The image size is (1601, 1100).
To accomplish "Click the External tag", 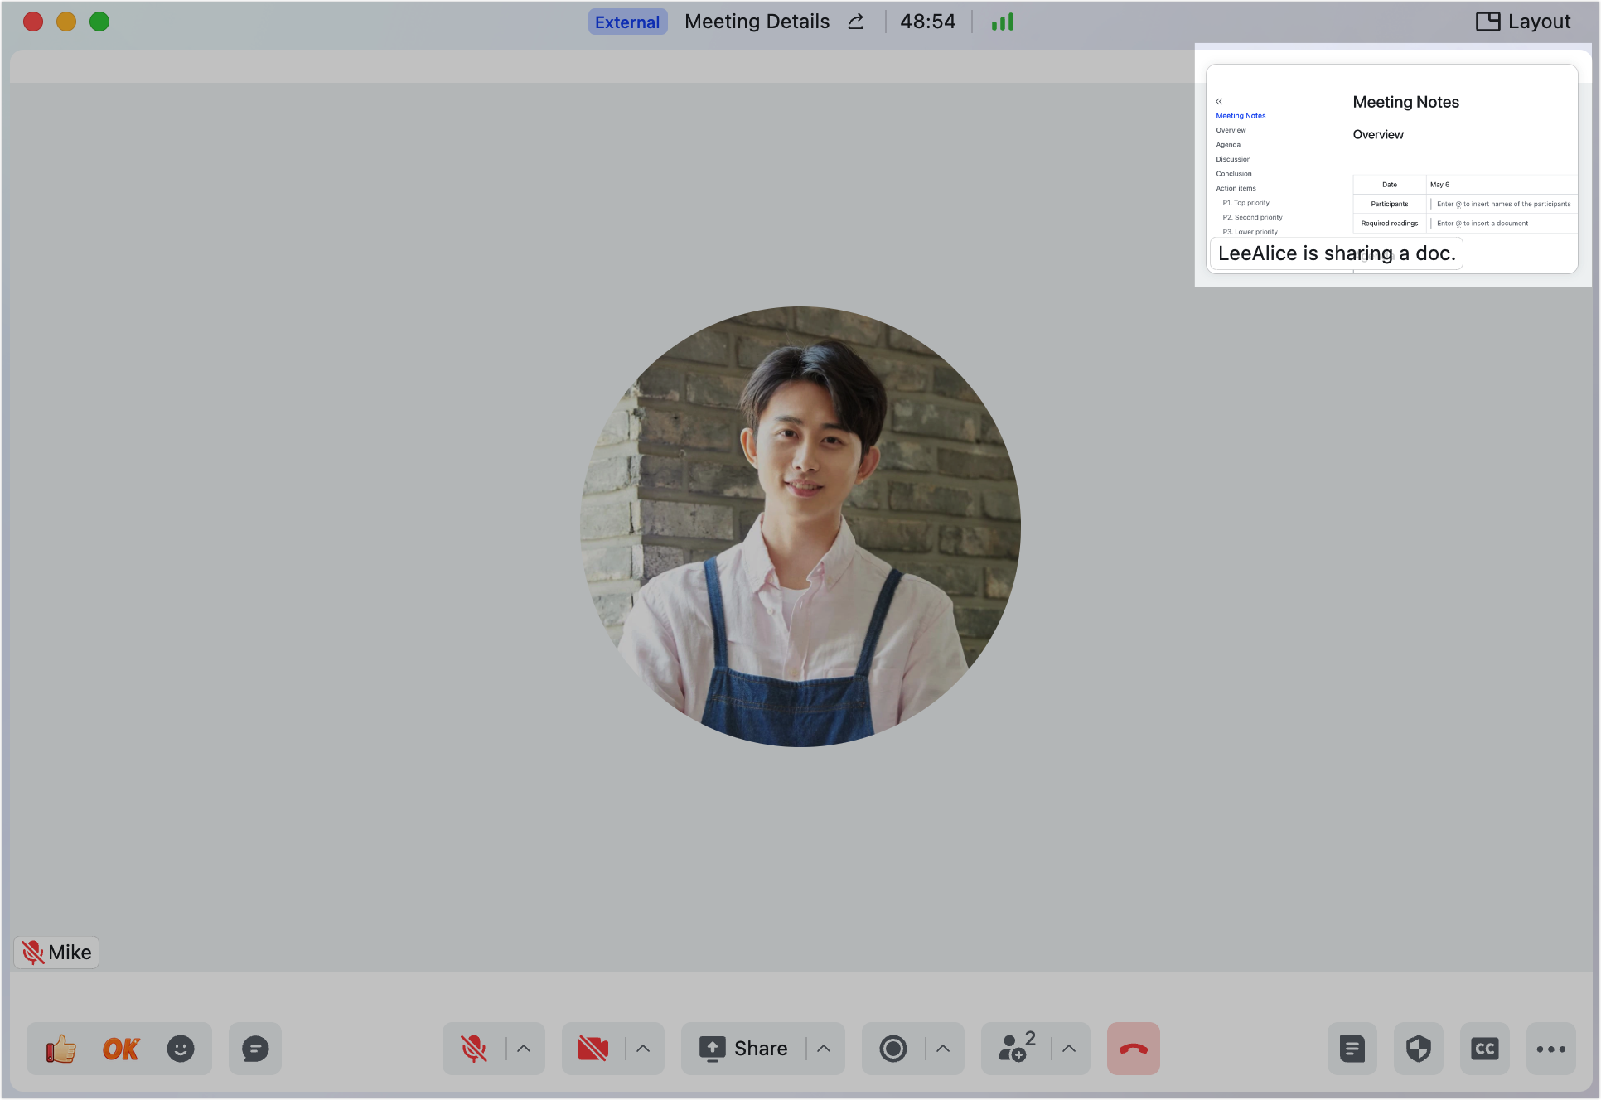I will click(x=627, y=22).
